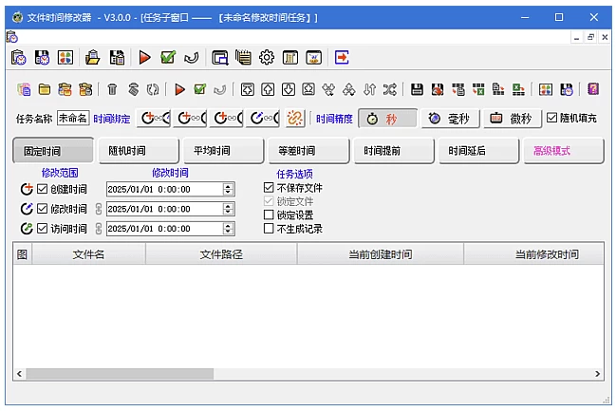Image resolution: width=616 pixels, height=411 pixels.
Task: Click the crossed-arrows shuffle icon
Action: click(389, 90)
